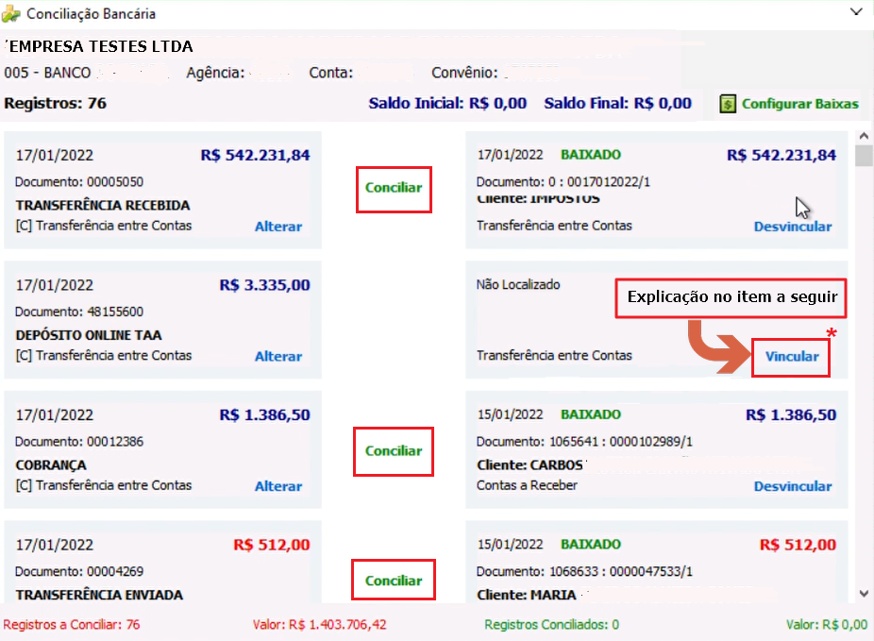Click 'Documento: 1065641 : 0000102989/1' text
874x641 pixels.
[x=584, y=442]
